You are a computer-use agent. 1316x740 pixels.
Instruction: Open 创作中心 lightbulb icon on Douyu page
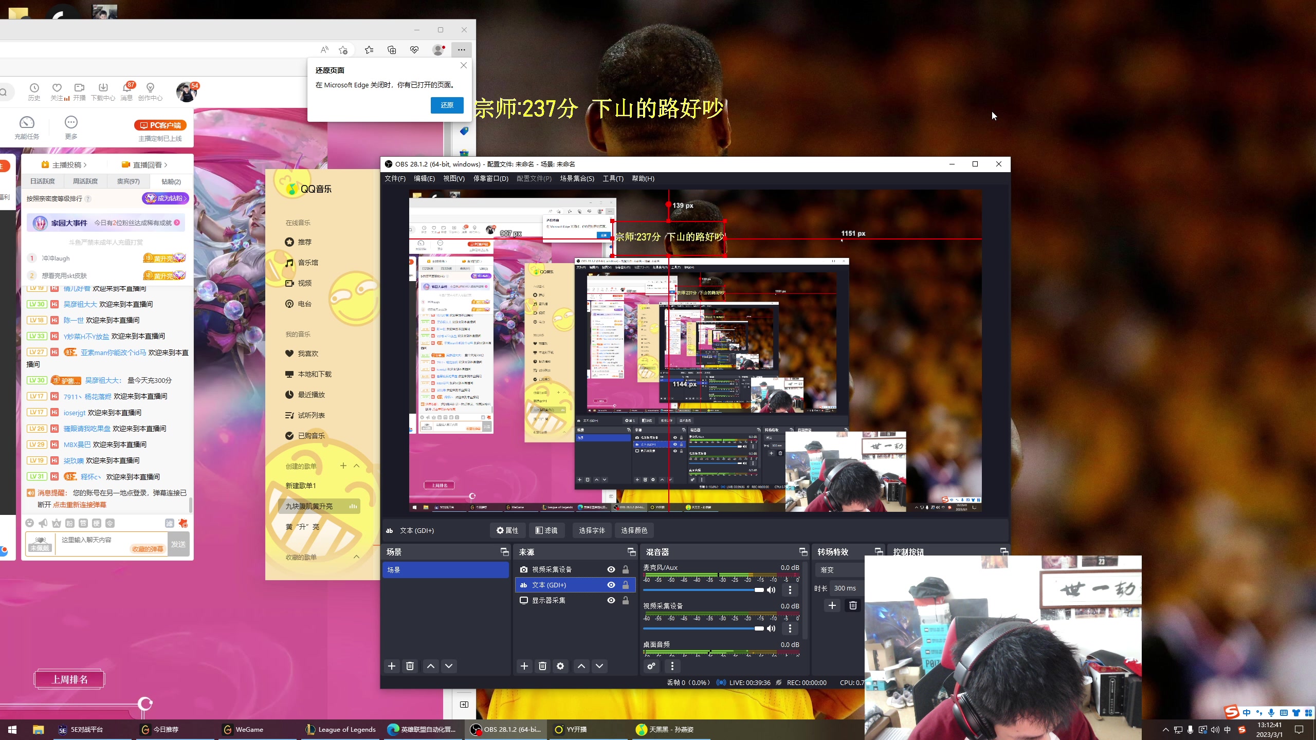point(150,91)
